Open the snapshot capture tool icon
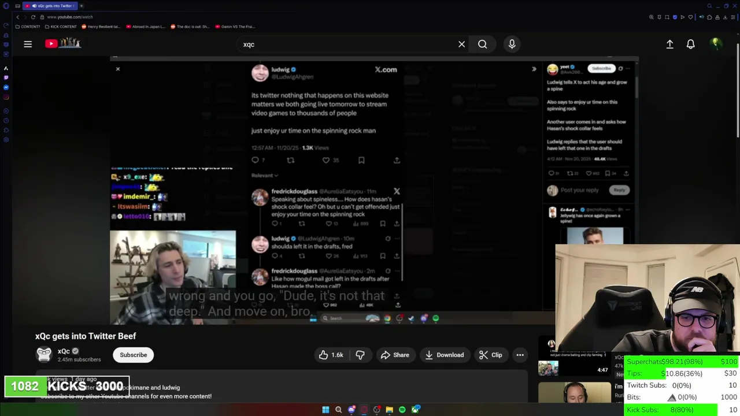 667,17
